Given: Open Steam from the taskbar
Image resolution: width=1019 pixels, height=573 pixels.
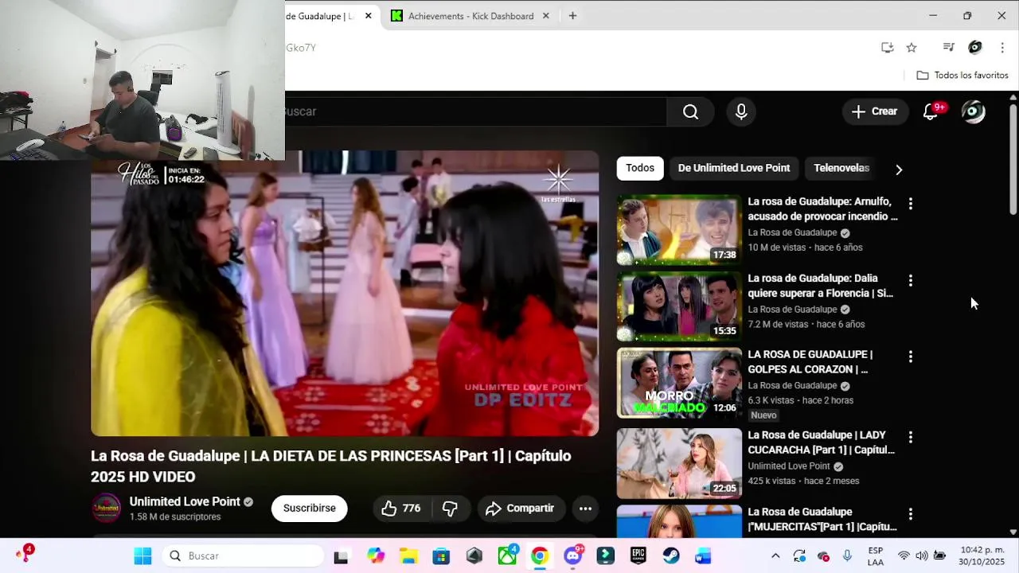Looking at the screenshot, I should point(671,555).
